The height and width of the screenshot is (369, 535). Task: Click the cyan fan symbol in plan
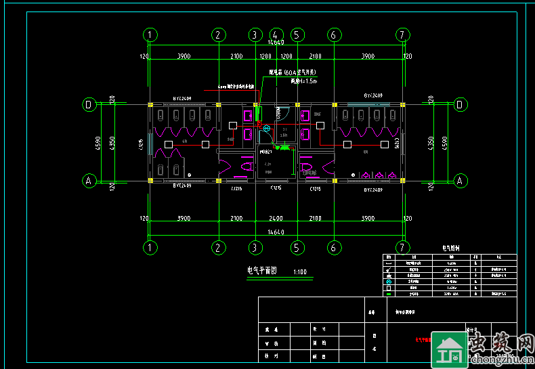click(266, 128)
